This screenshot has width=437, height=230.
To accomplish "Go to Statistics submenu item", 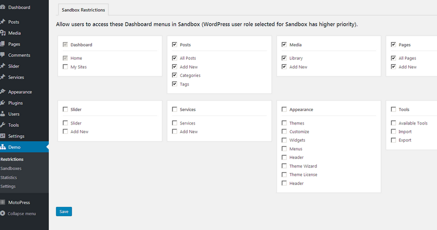I will 9,177.
